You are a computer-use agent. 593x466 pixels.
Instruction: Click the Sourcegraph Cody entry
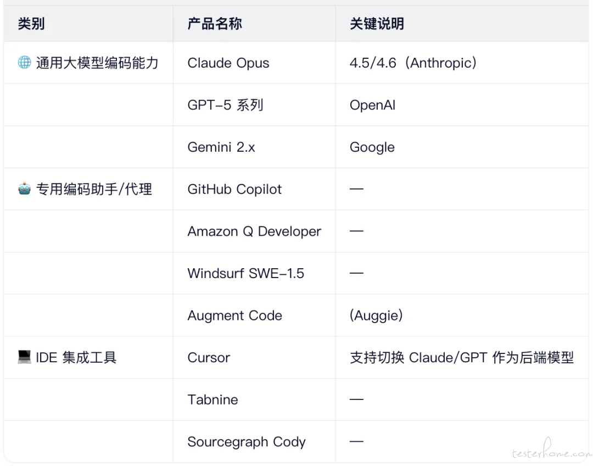[247, 442]
